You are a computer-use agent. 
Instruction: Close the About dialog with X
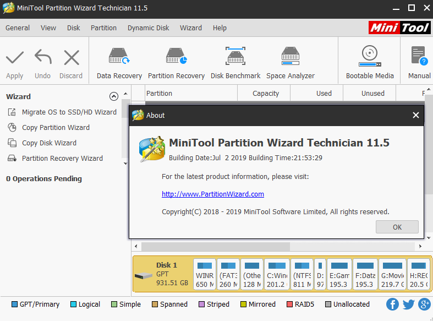tap(415, 115)
